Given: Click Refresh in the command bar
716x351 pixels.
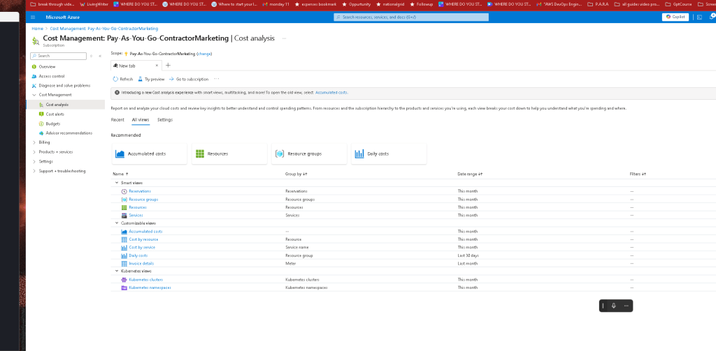Looking at the screenshot, I should pyautogui.click(x=123, y=79).
